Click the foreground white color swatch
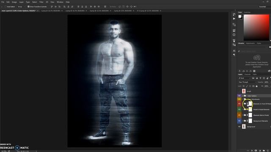 click(x=240, y=16)
